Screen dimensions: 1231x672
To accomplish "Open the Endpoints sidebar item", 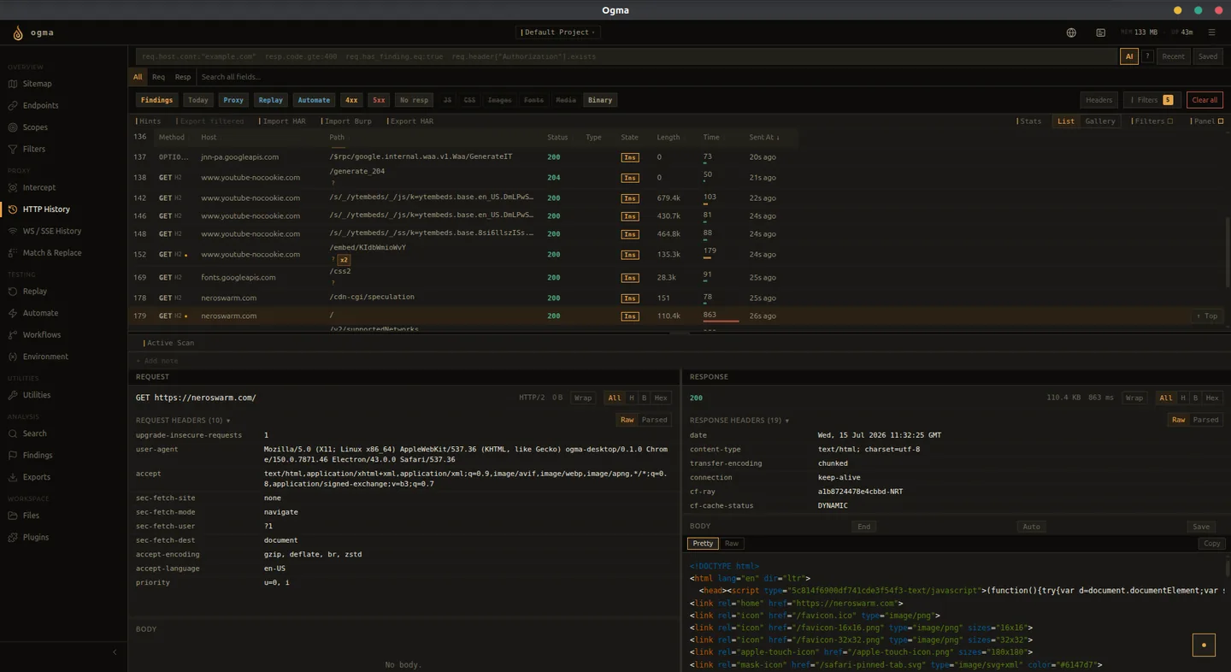I will 40,105.
